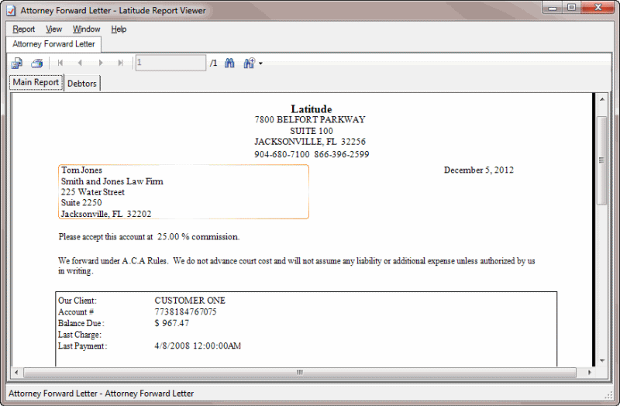620x406 pixels.
Task: Click the "7800 BELFORT PARKWAY" address line
Action: [x=310, y=120]
